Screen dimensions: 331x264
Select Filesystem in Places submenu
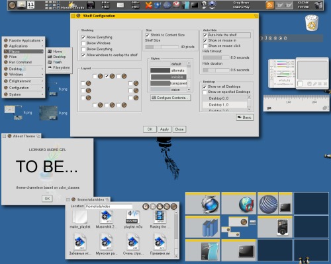59,67
